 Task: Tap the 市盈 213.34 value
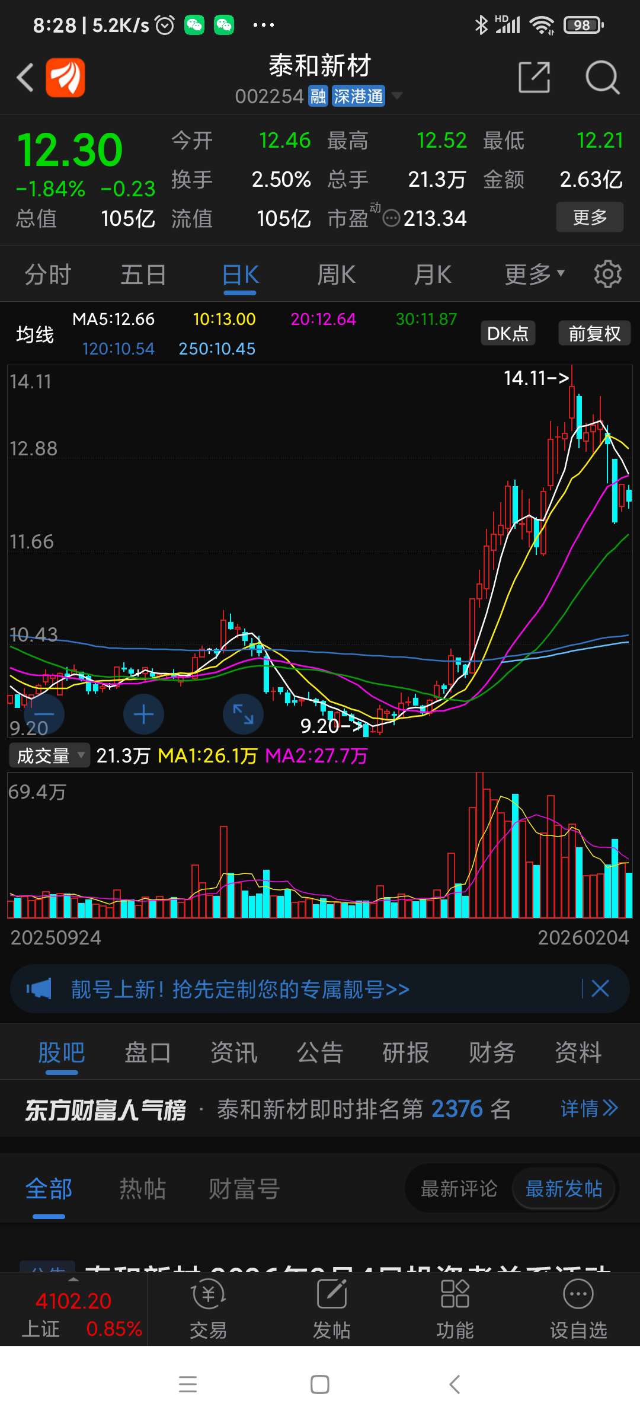pos(435,219)
